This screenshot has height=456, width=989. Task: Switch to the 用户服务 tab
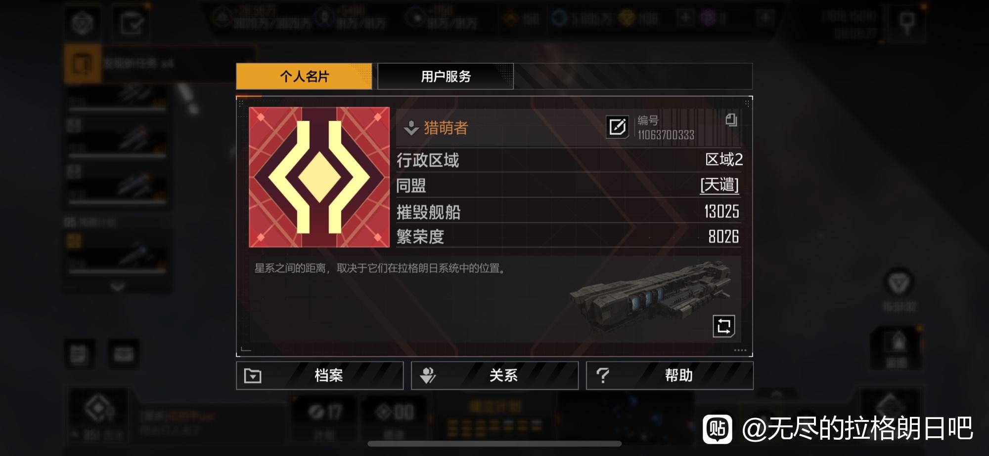click(x=446, y=76)
